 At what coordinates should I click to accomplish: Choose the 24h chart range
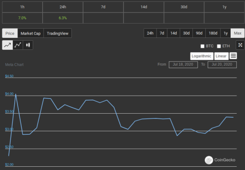150,33
